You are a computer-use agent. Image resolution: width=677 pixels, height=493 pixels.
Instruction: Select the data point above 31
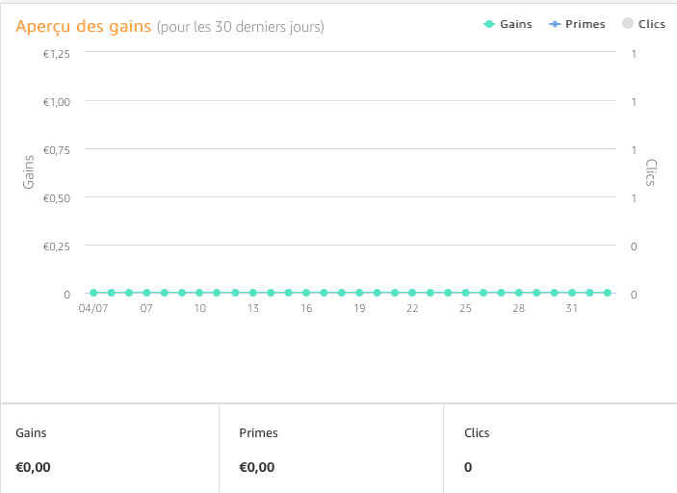[x=572, y=293]
